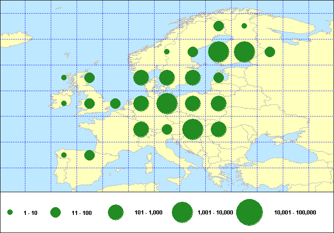Image resolution: width=334 pixels, height=233 pixels.
Task: Click the small dot in northwest Spain
Action: [x=64, y=155]
